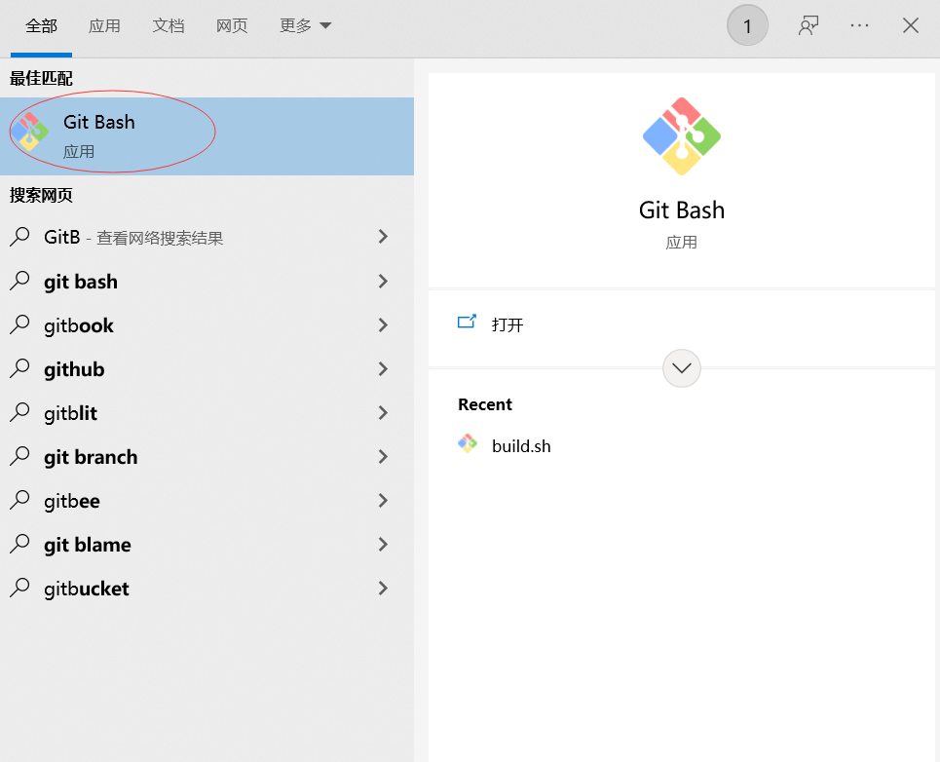Click search icon beside gitbucket suggestion
Screen dimensions: 940x762
click(x=19, y=588)
